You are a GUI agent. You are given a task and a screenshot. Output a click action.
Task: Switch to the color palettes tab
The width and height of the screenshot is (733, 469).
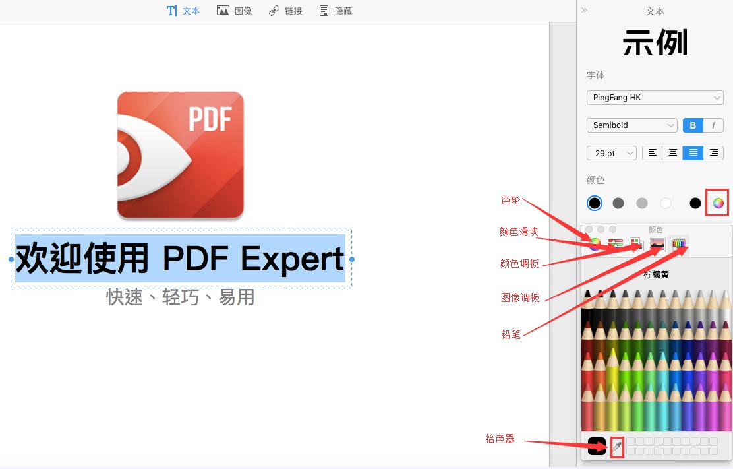[636, 244]
